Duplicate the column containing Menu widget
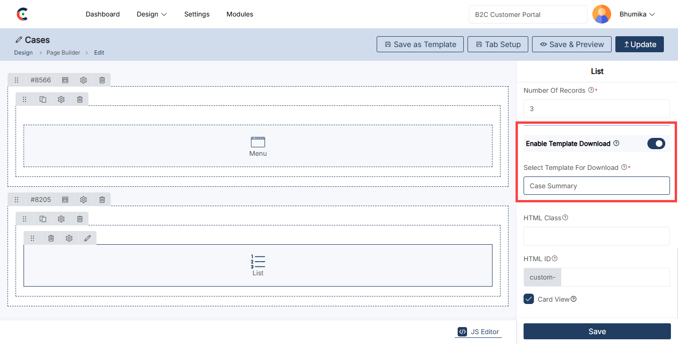This screenshot has height=344, width=678. tap(43, 99)
